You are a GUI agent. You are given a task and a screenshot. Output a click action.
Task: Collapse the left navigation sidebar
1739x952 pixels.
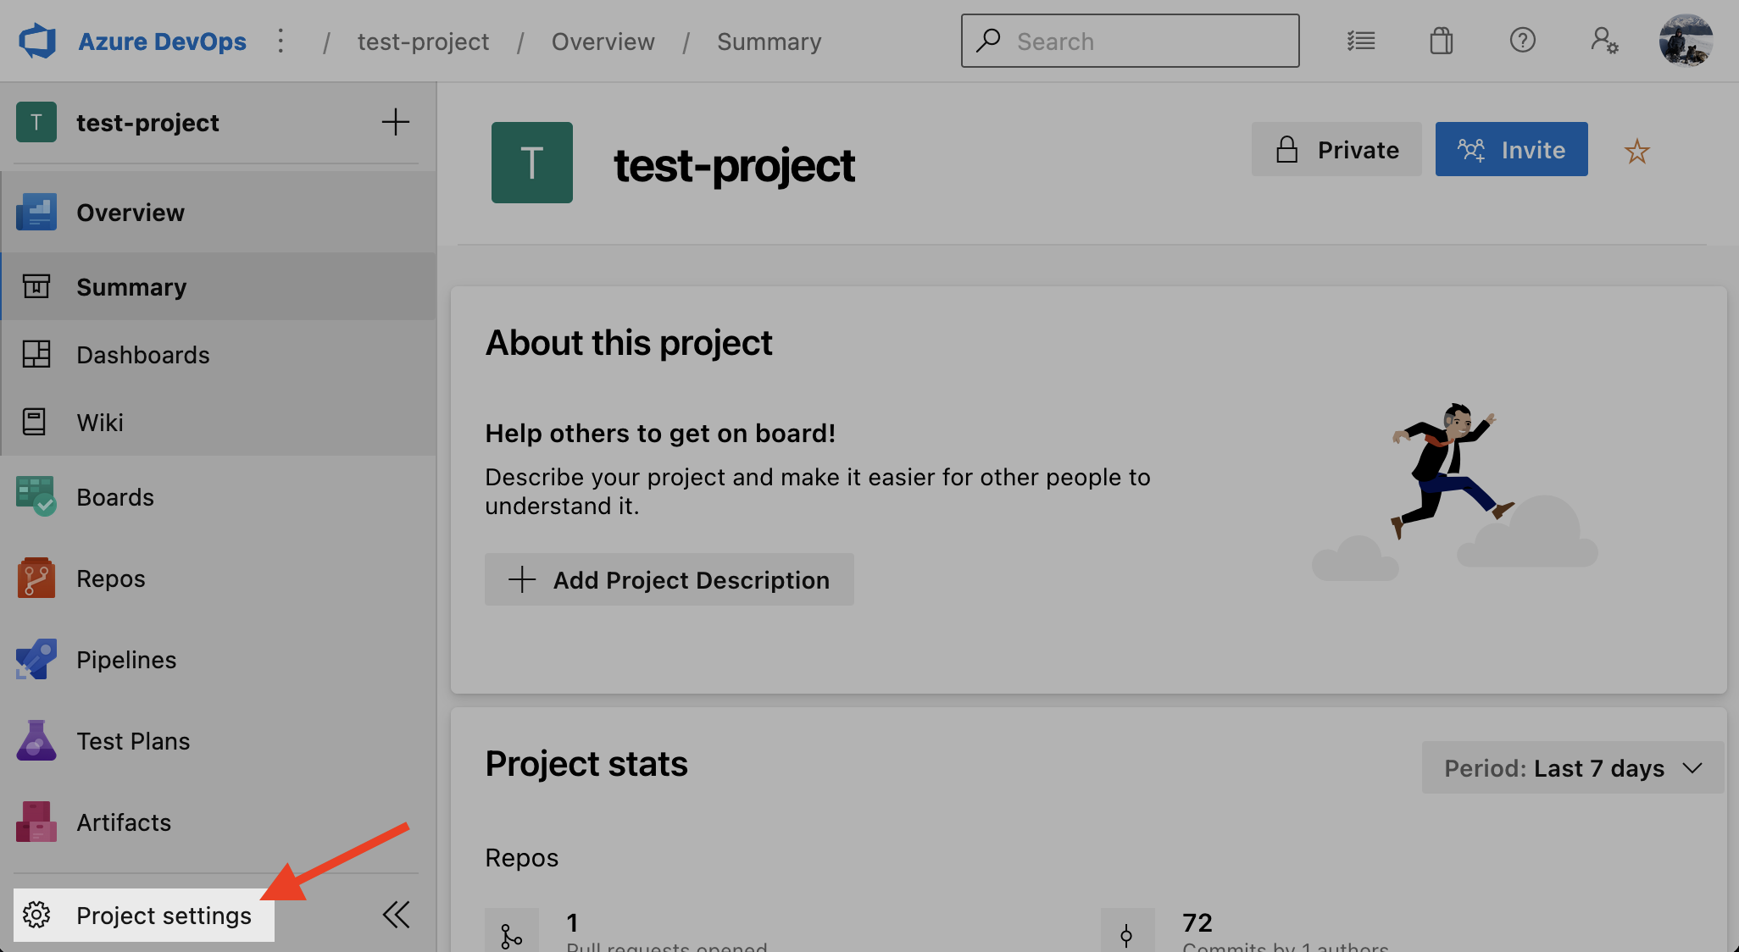click(x=396, y=915)
